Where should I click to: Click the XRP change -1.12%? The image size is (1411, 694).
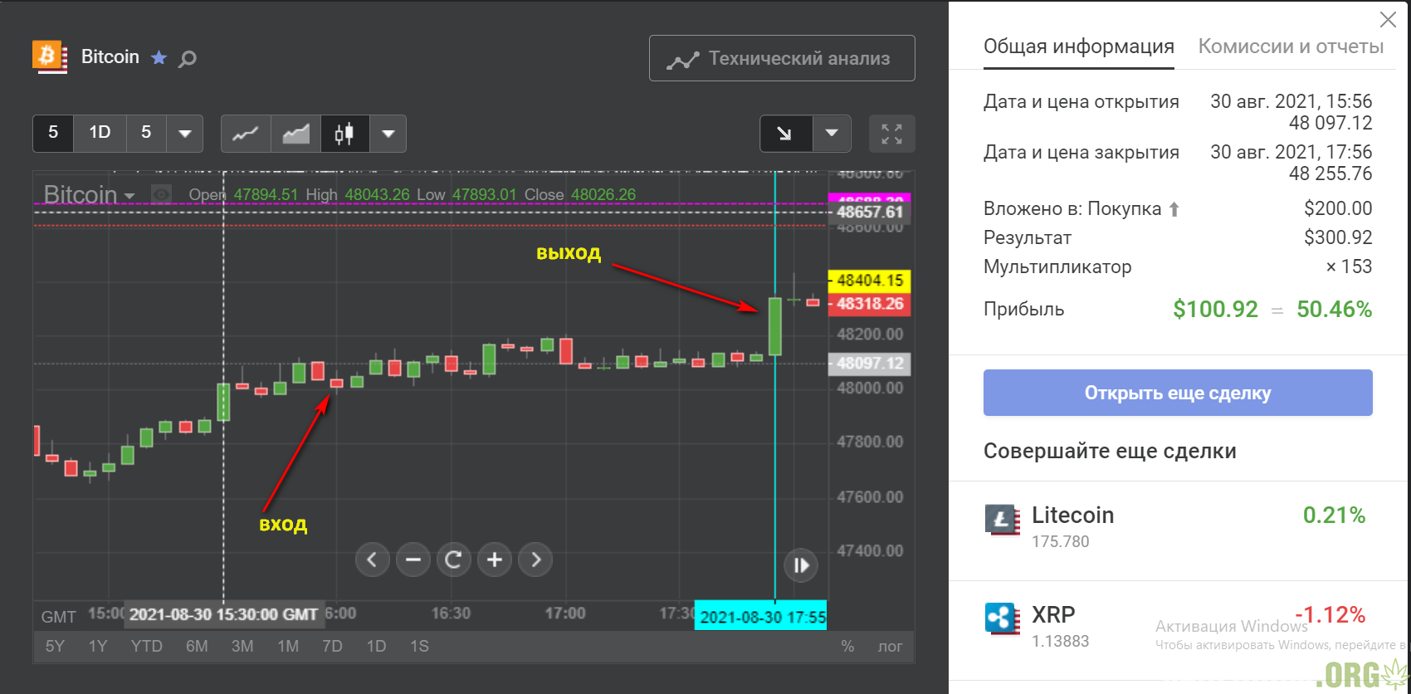point(1330,615)
